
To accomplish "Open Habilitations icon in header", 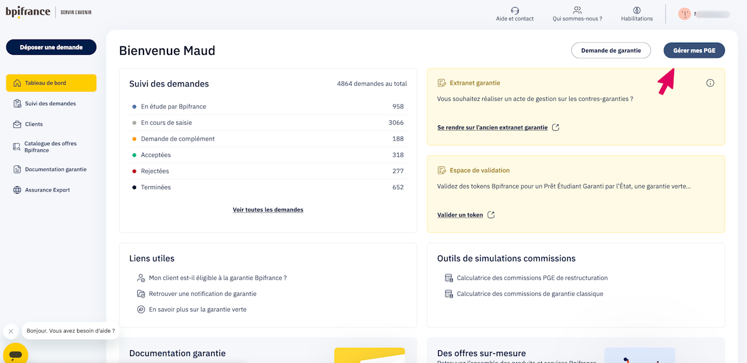I will coord(637,10).
